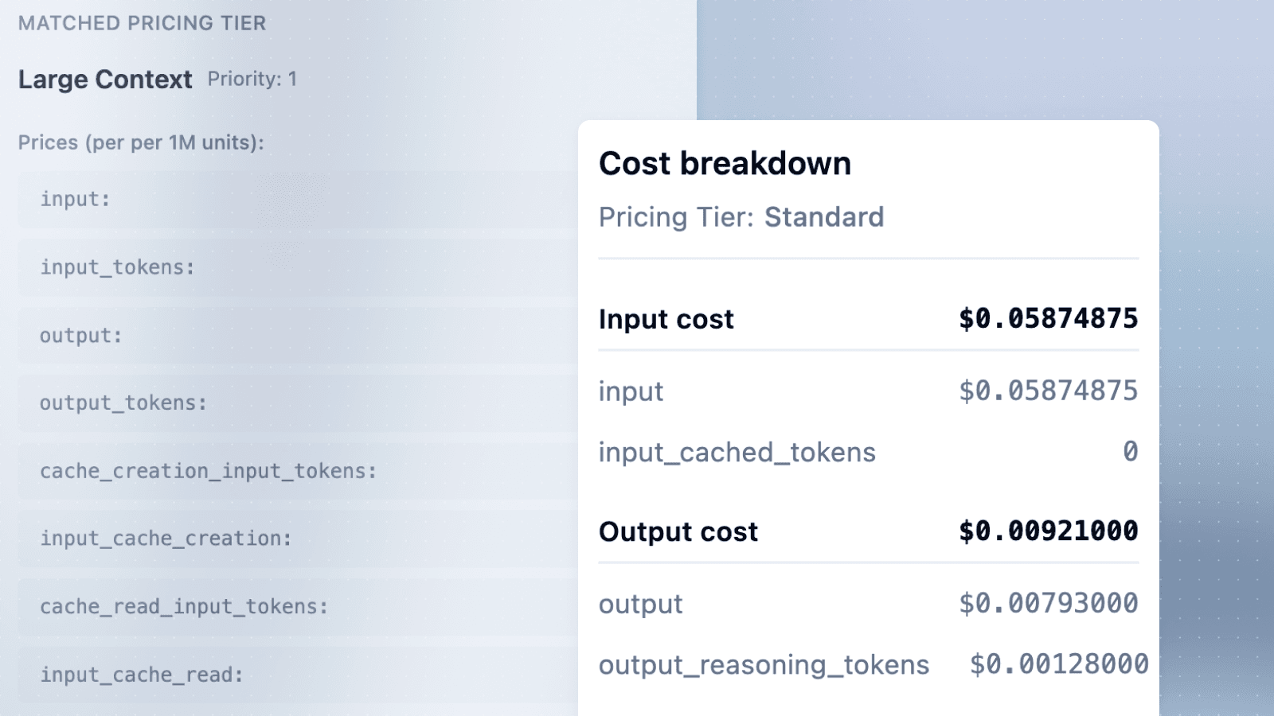Click the Prices per 1M units label
This screenshot has height=716, width=1274.
(139, 142)
